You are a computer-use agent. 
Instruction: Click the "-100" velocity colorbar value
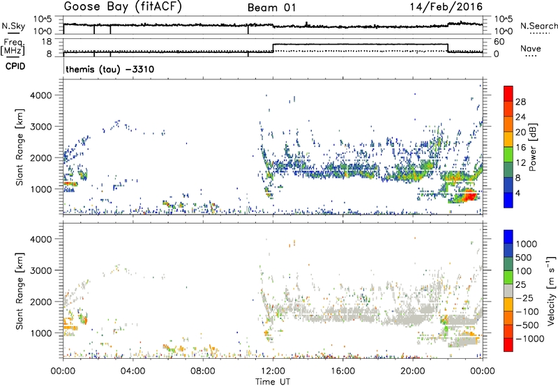point(527,311)
